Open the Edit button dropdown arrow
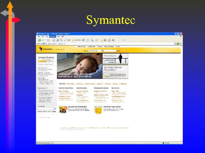 click(99, 40)
